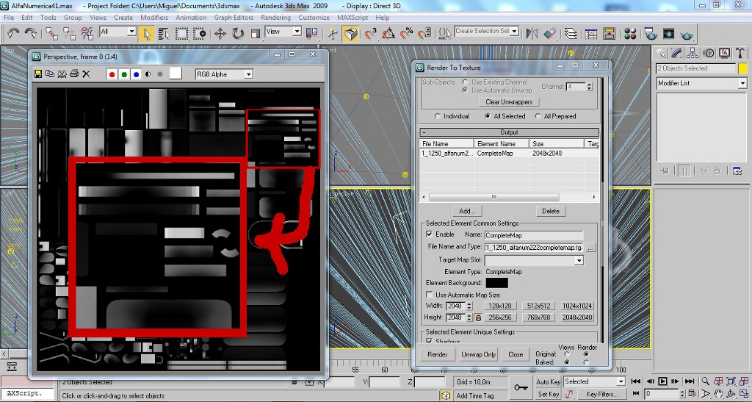Expand the Target Map Slot dropdown
The height and width of the screenshot is (402, 752).
click(x=579, y=260)
